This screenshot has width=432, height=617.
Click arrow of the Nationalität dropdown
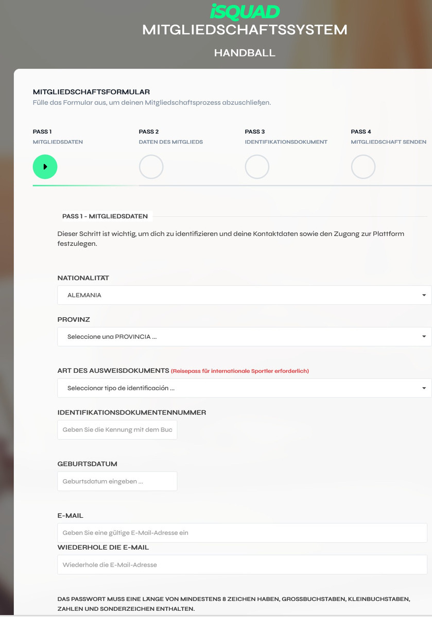tap(423, 295)
